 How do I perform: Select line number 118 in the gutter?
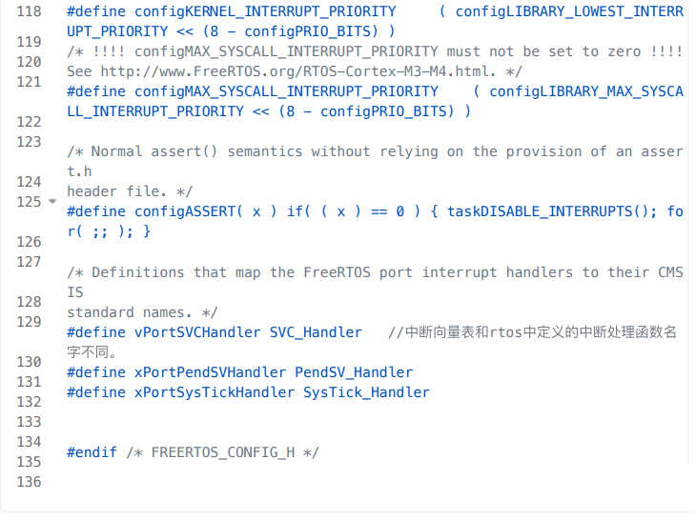click(29, 11)
